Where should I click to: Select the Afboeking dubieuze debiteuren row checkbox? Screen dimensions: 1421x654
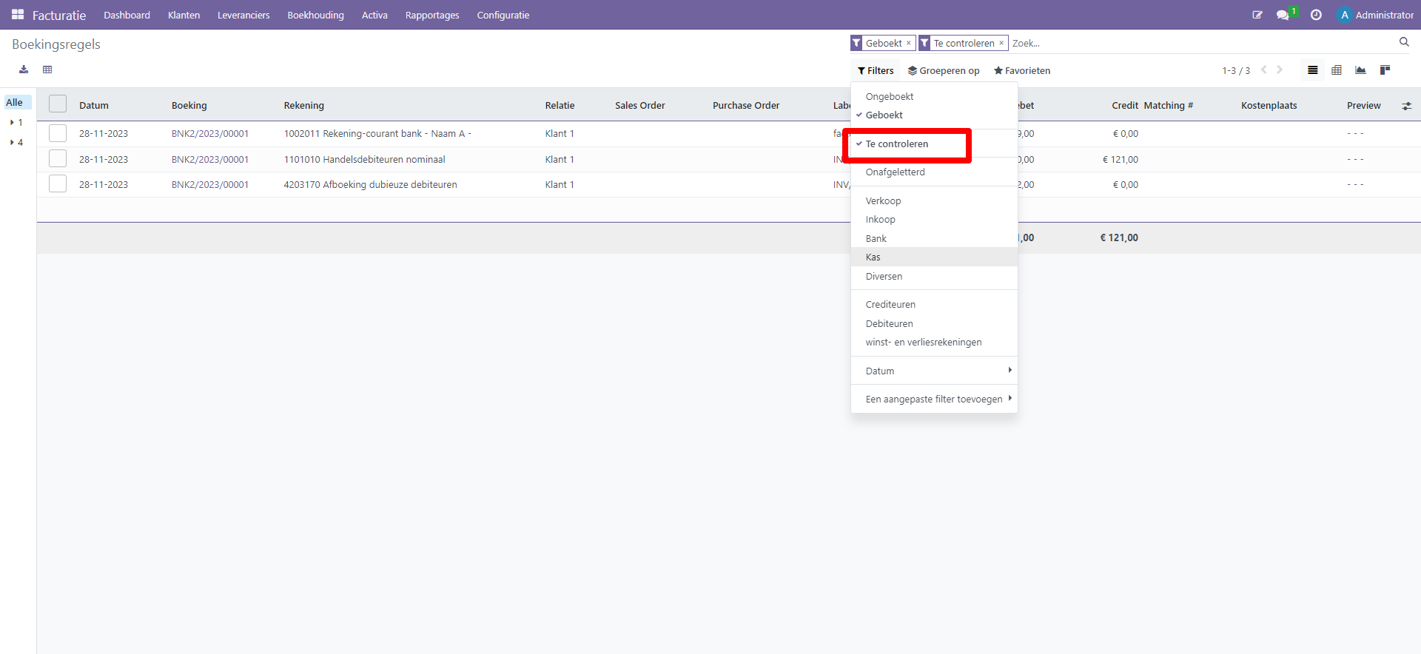pos(58,184)
